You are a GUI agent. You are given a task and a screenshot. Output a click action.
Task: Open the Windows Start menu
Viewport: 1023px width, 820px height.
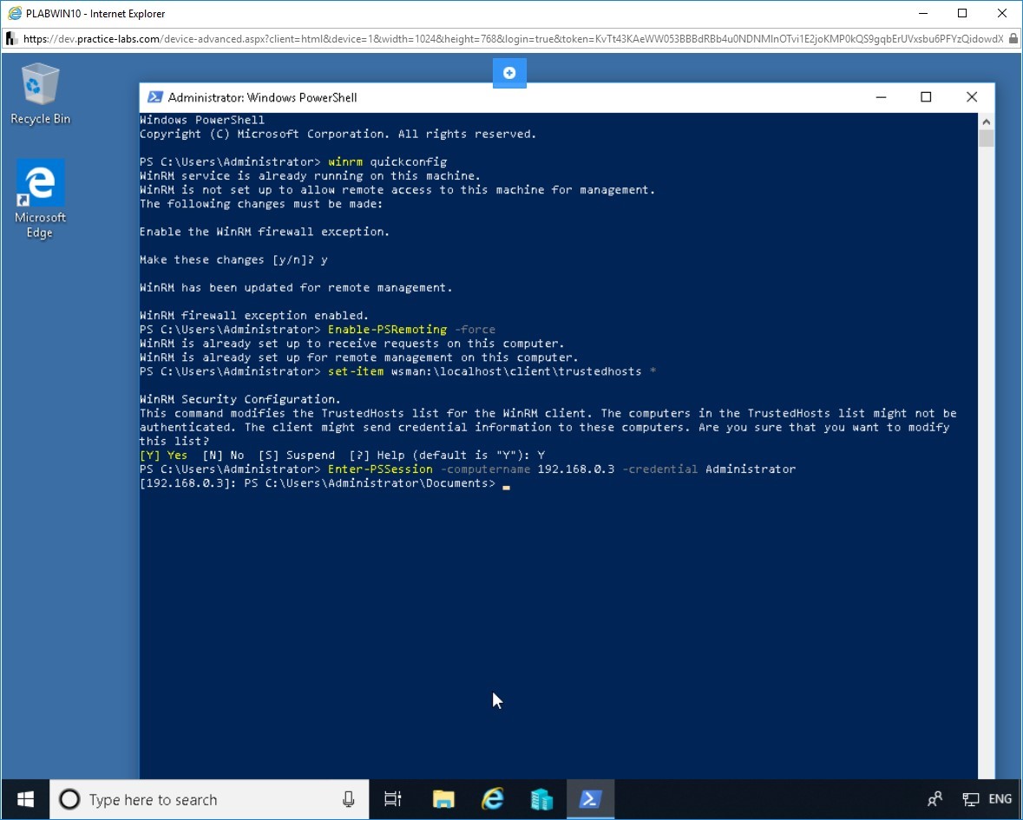[25, 799]
